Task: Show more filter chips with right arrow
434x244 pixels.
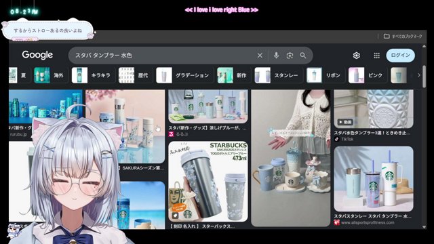Action: [x=418, y=75]
